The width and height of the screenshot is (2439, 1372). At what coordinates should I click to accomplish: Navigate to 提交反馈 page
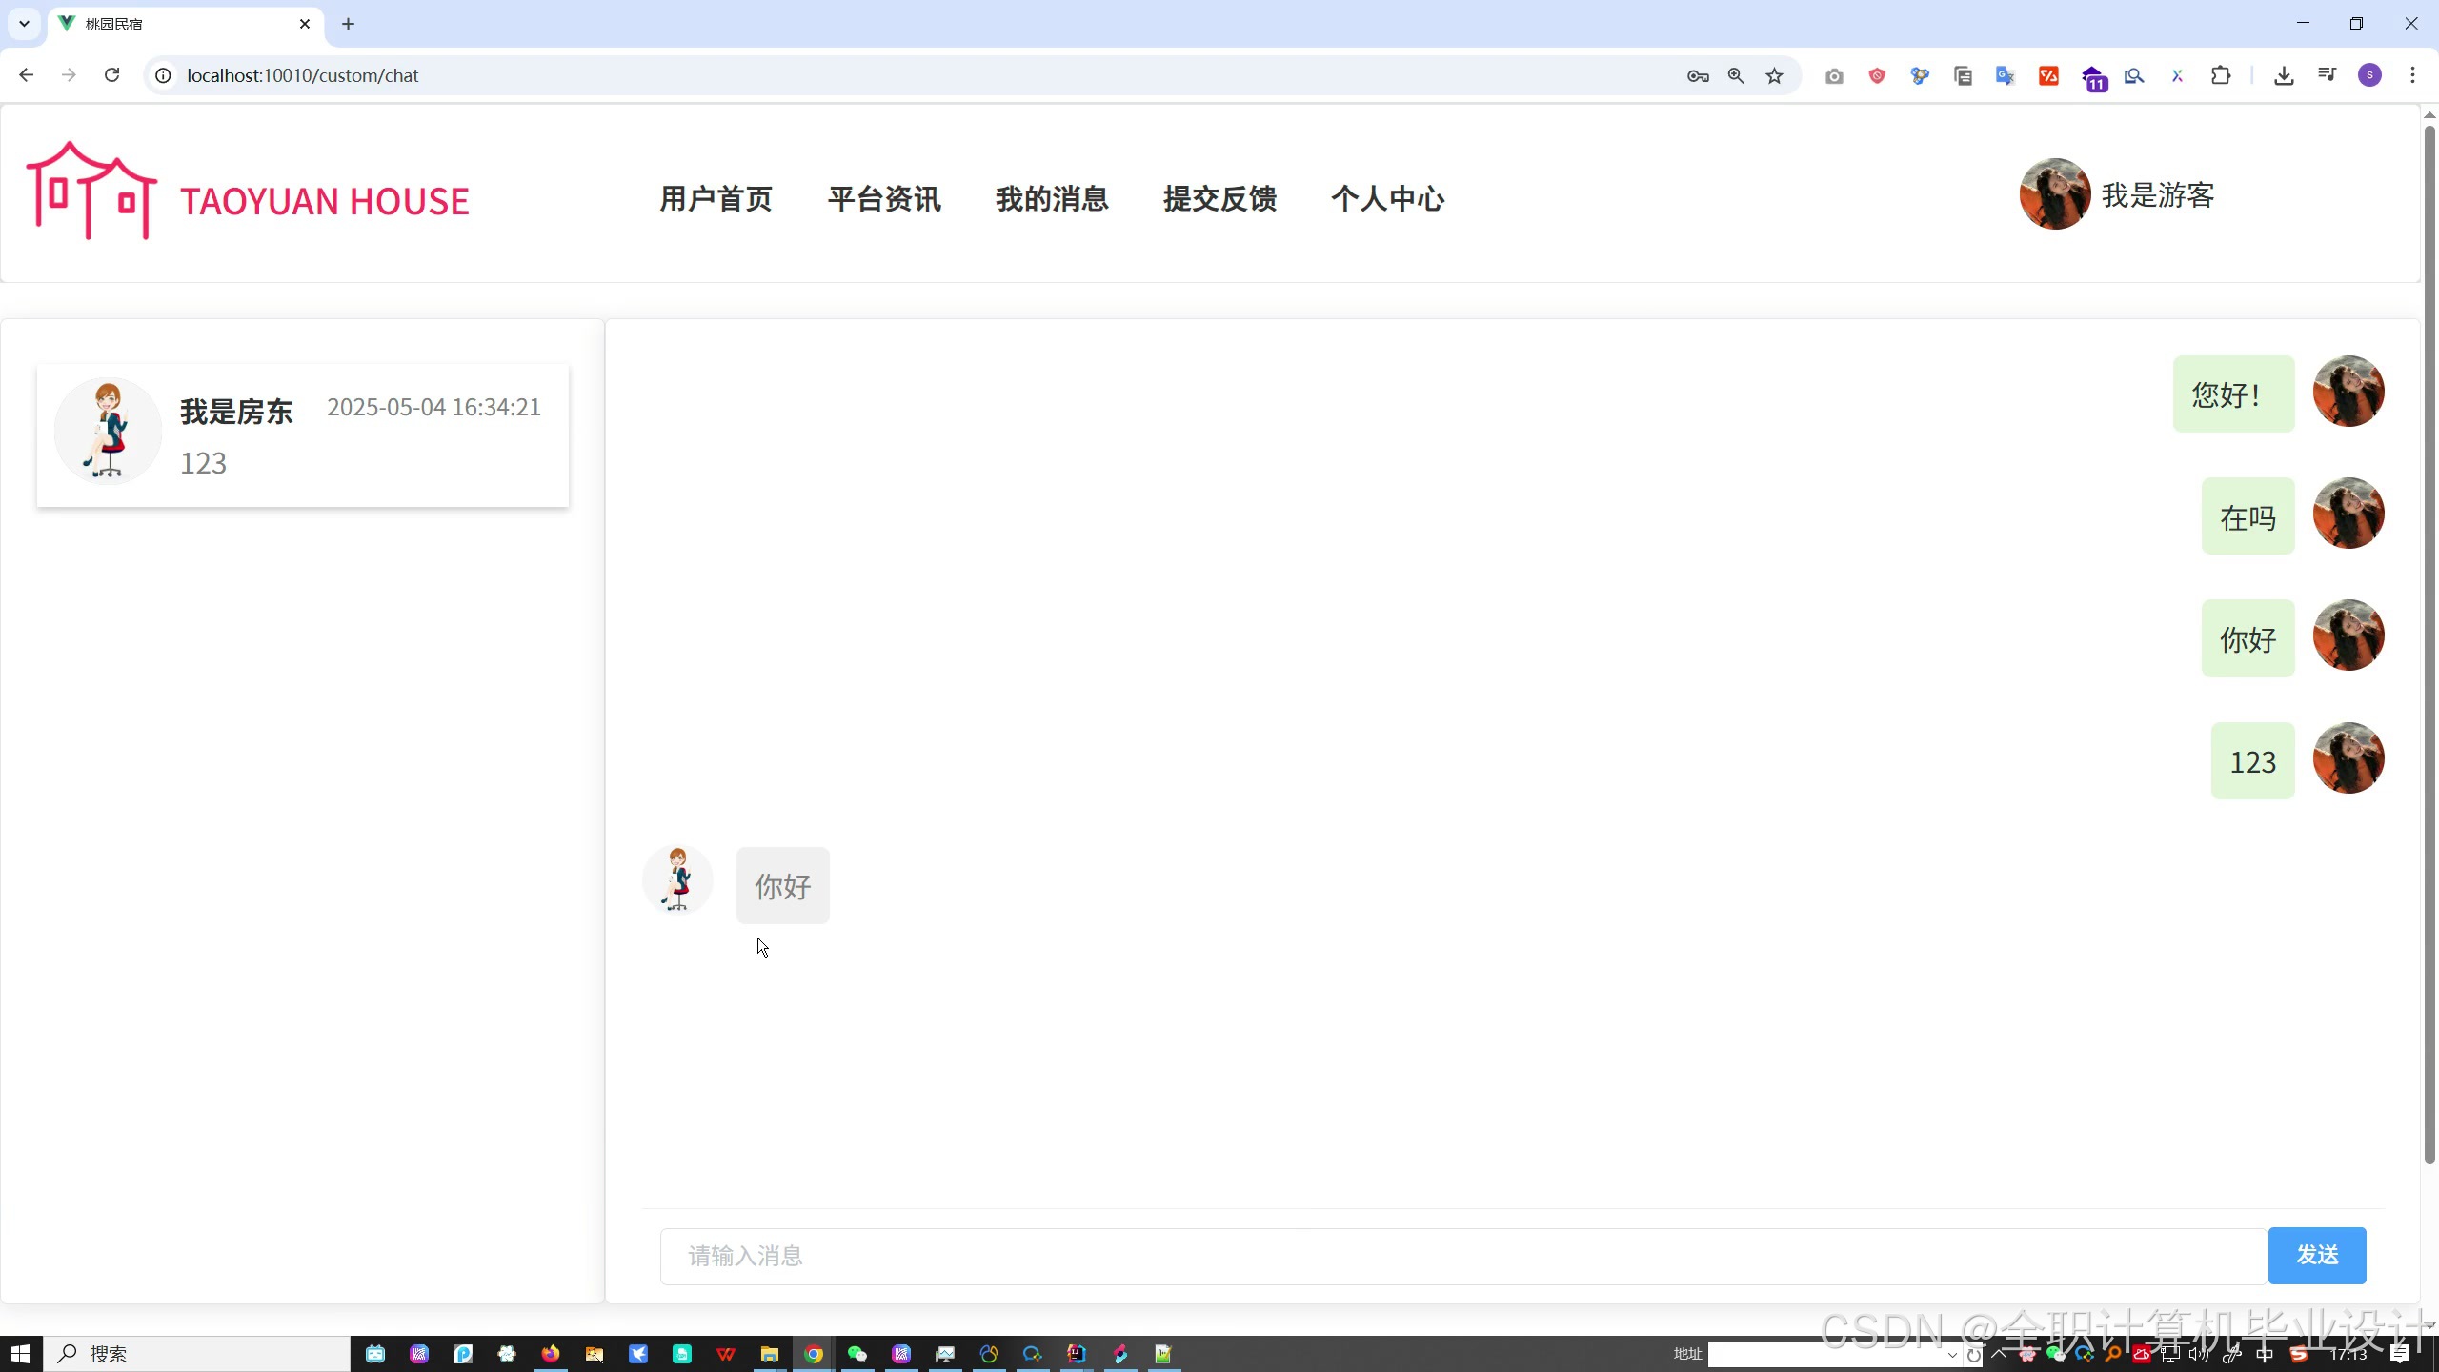(x=1219, y=198)
